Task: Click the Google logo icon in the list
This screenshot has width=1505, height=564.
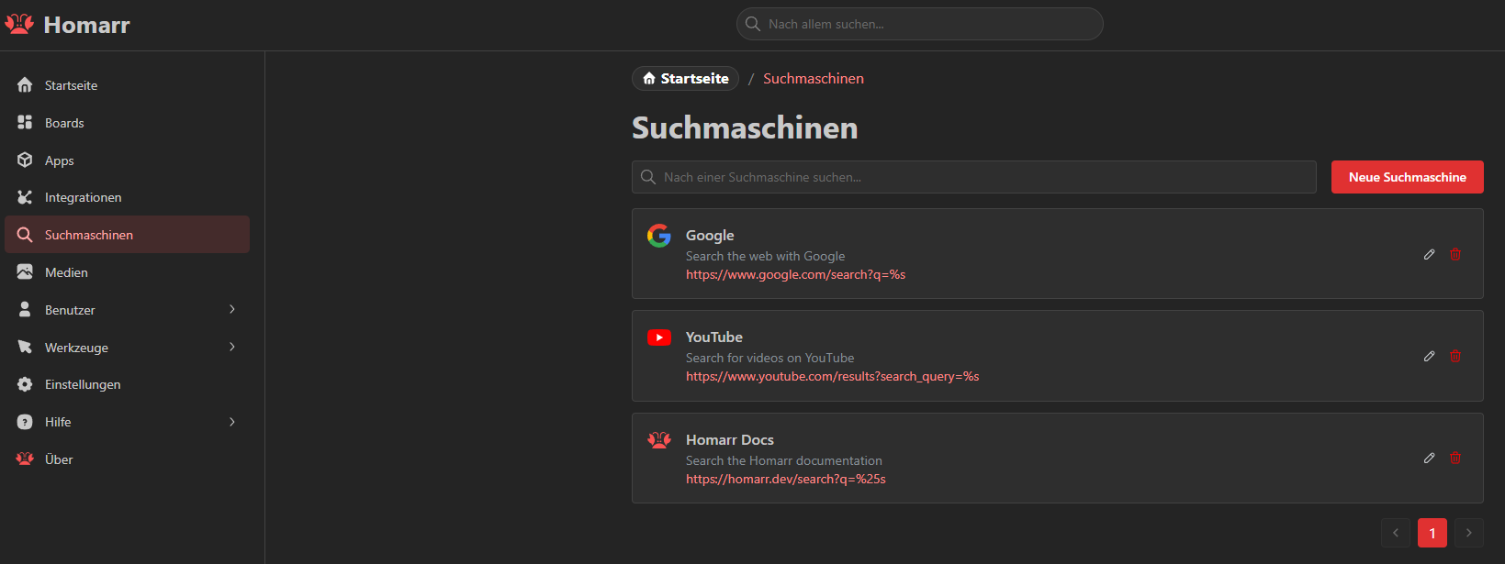Action: pos(658,236)
